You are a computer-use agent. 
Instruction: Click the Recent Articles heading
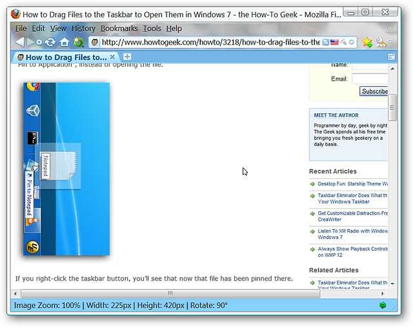point(333,171)
